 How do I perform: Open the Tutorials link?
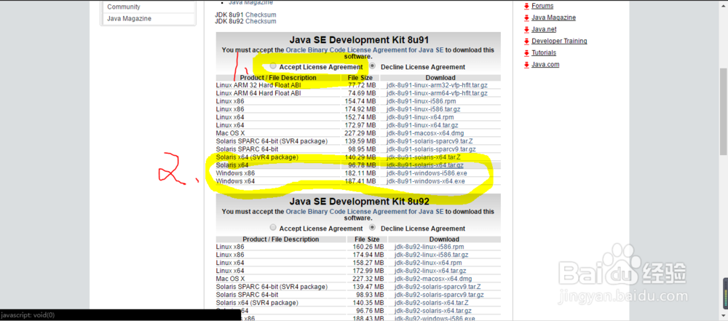544,52
